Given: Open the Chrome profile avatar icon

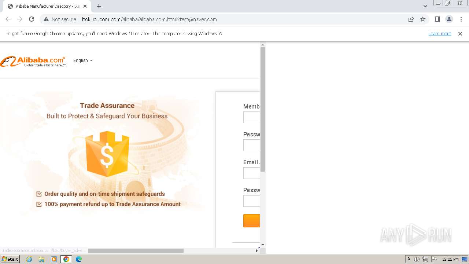Looking at the screenshot, I should [x=449, y=19].
